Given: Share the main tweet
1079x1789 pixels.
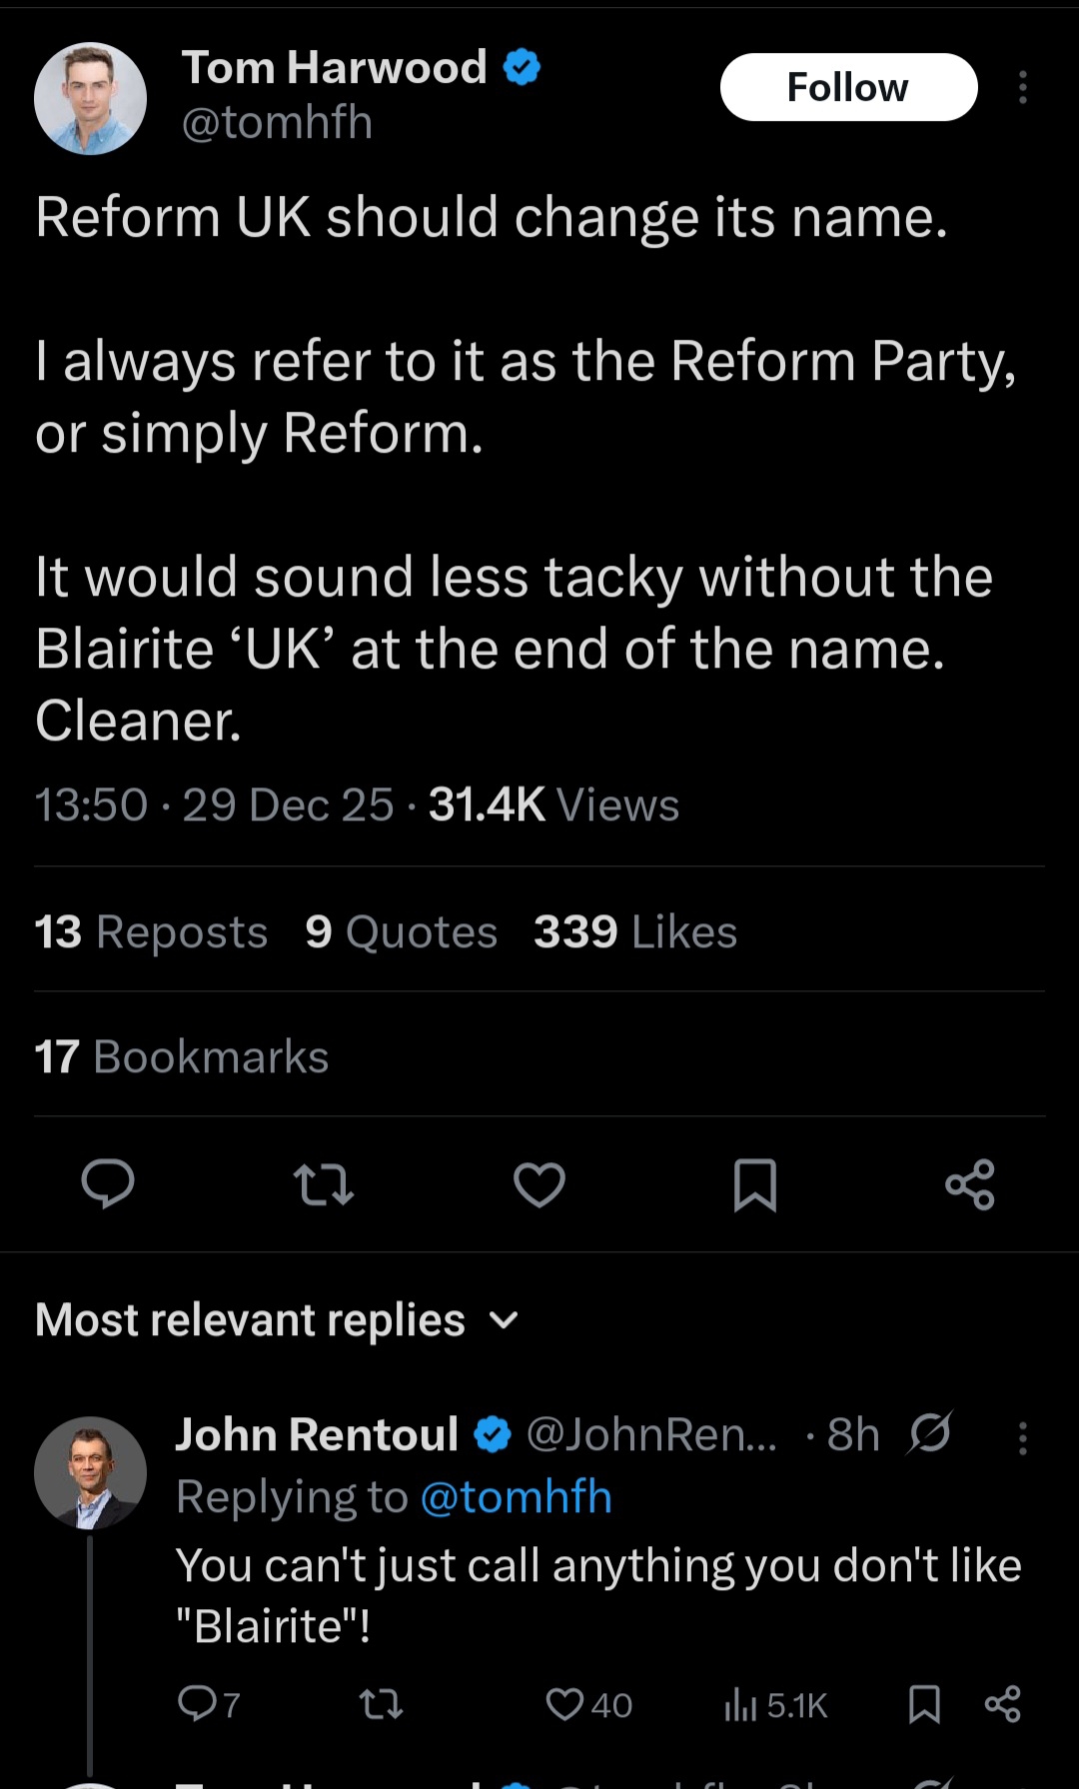Looking at the screenshot, I should (969, 1184).
